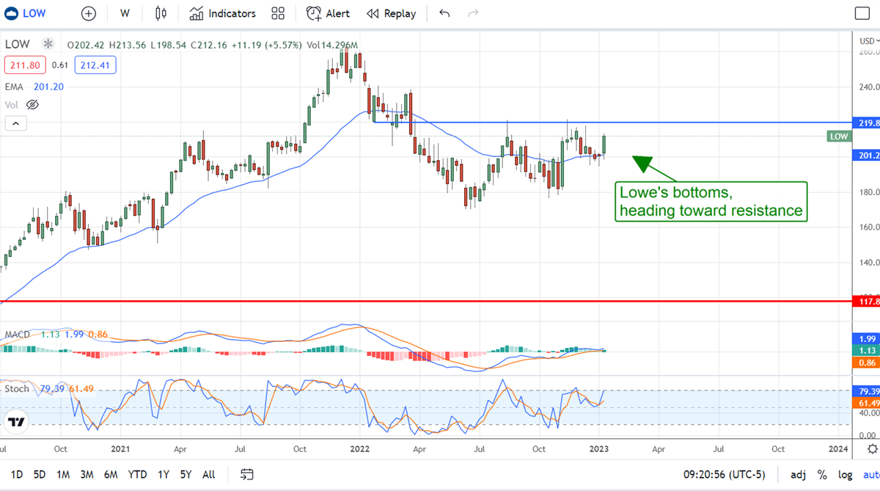The image size is (880, 491).
Task: Click the red 211.80 sell price button
Action: [x=25, y=65]
